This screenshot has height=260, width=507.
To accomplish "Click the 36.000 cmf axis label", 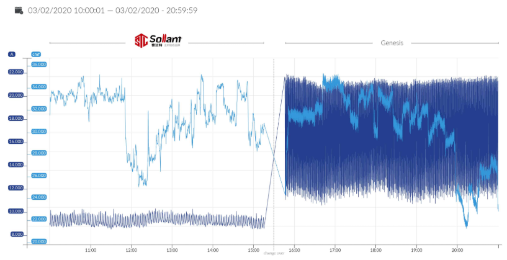I will (x=38, y=65).
